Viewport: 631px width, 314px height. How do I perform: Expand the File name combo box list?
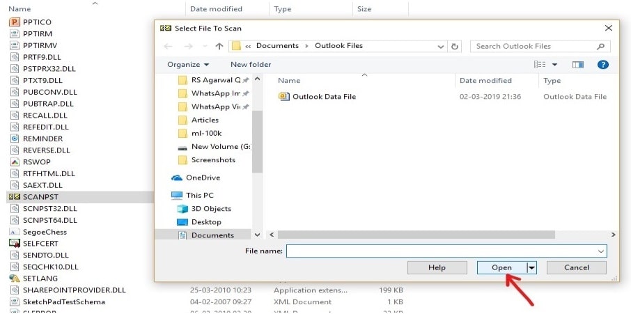point(600,251)
